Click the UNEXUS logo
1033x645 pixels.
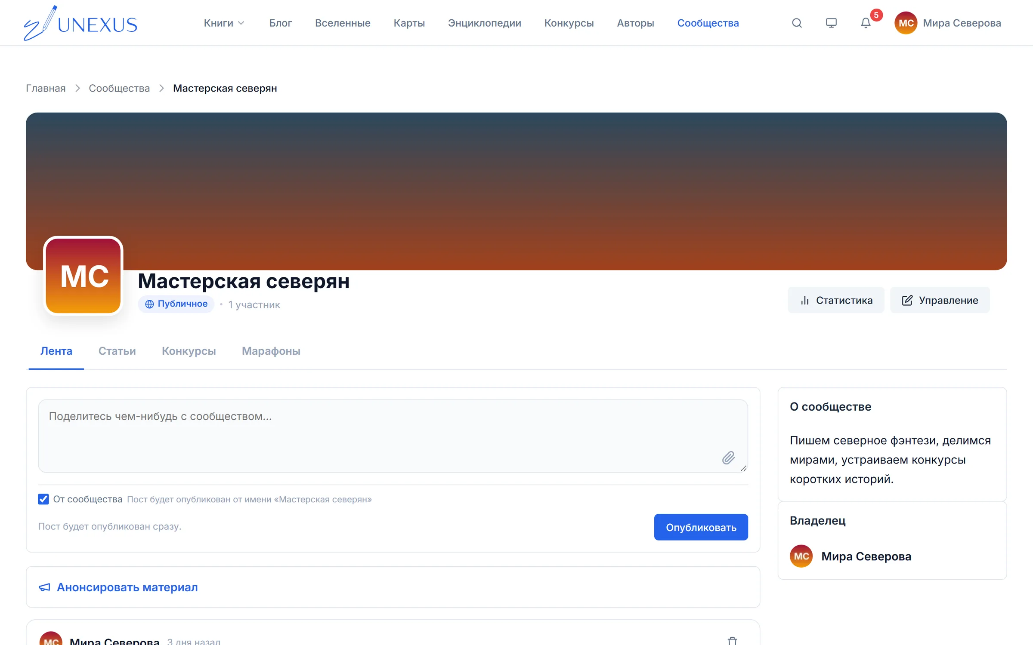(x=80, y=23)
